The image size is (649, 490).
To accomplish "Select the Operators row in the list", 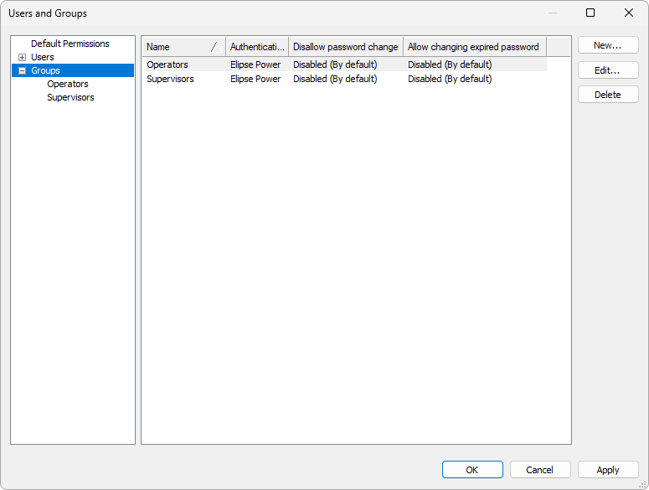I will coord(167,65).
